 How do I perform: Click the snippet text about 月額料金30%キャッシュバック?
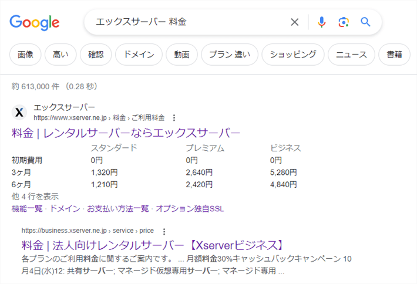point(186,265)
